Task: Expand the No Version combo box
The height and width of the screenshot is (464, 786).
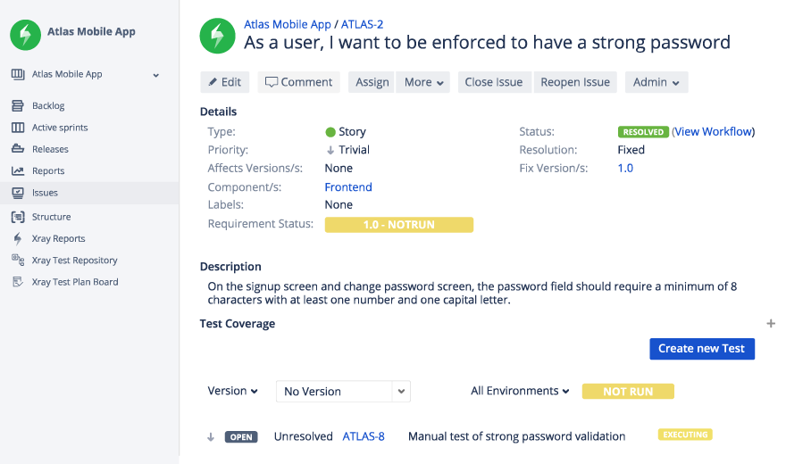Action: coord(402,391)
